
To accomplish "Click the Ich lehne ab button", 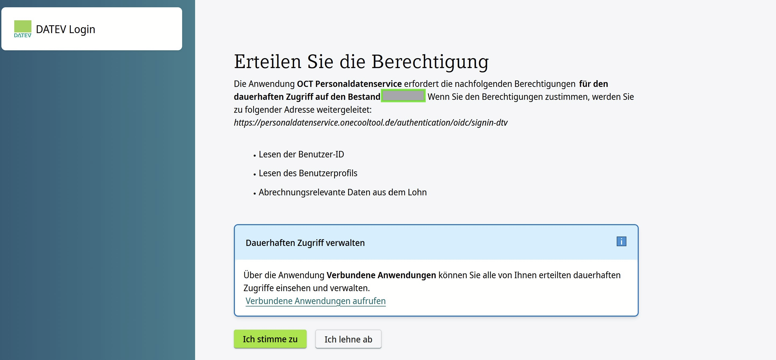I will point(348,339).
